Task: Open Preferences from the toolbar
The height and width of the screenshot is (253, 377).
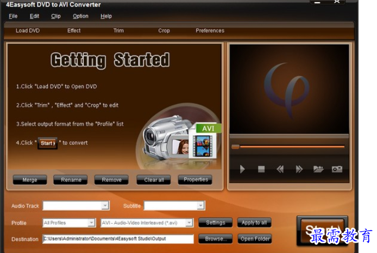Action: pyautogui.click(x=210, y=31)
